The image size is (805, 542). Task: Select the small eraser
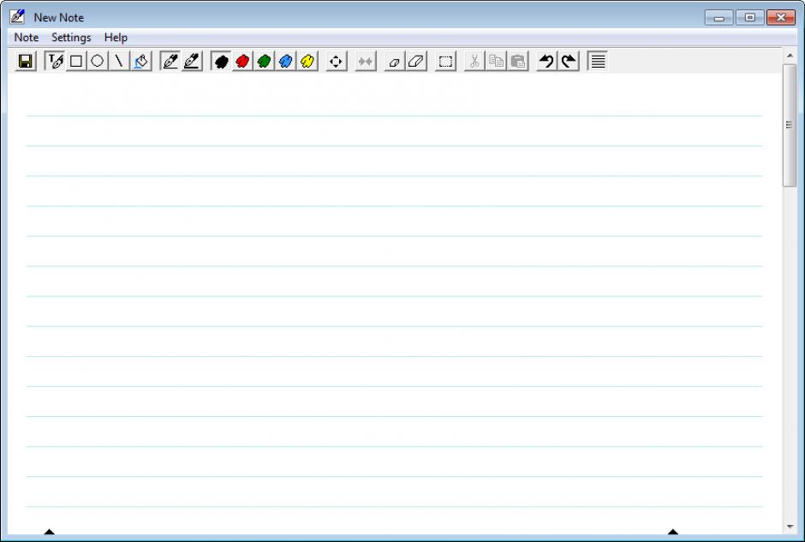(394, 62)
